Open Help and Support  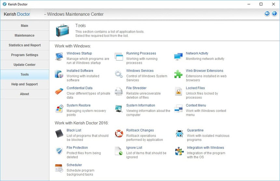pos(25,84)
